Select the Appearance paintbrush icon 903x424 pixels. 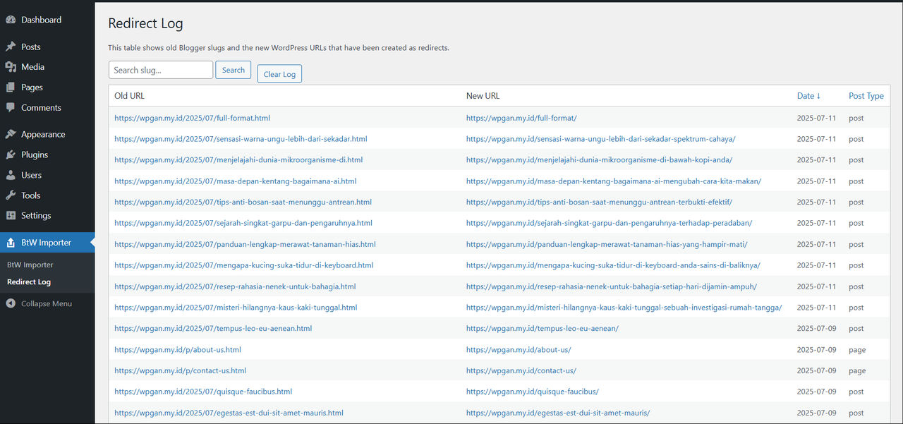[x=12, y=133]
